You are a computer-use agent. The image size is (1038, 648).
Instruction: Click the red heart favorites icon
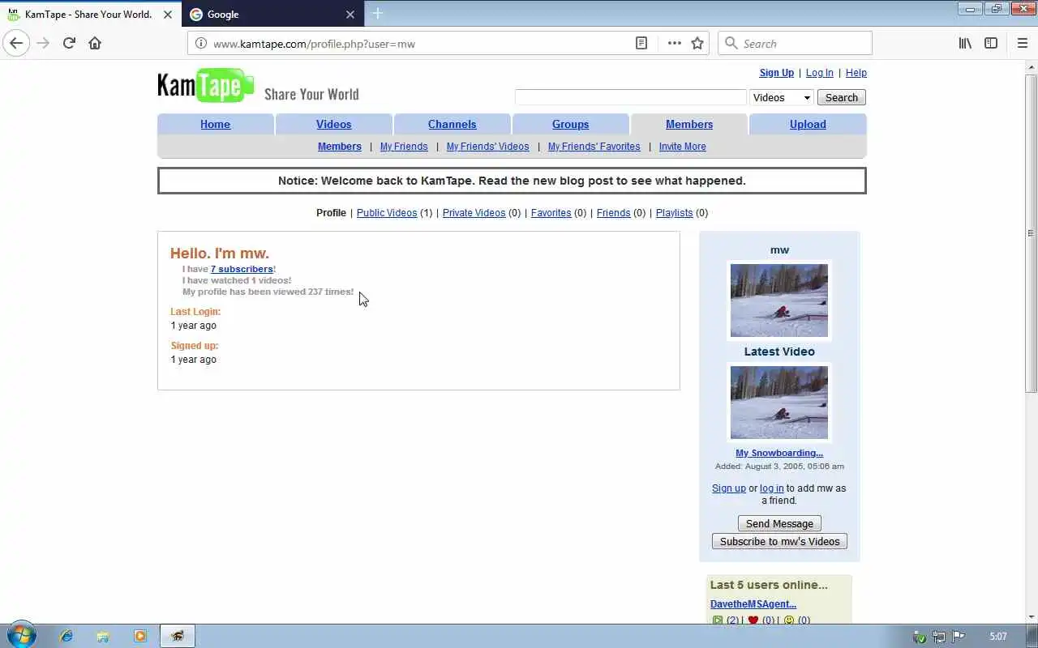pos(753,620)
